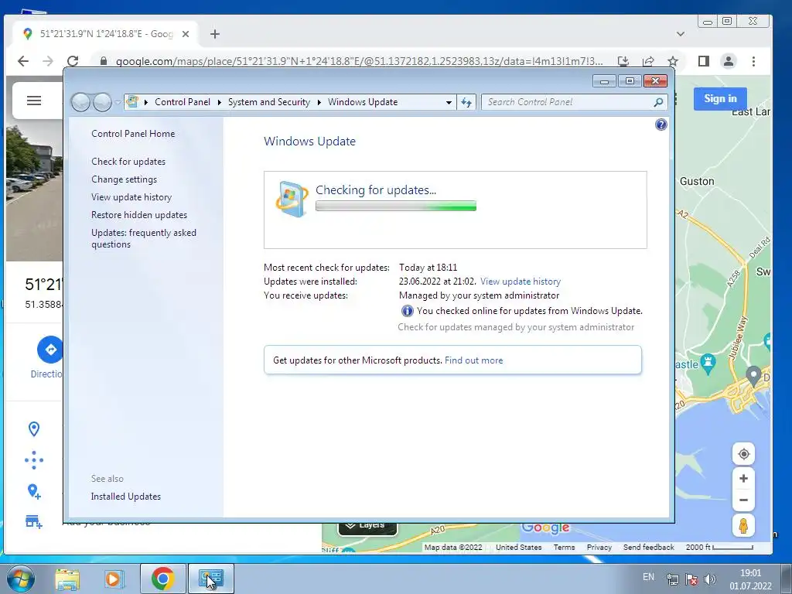The image size is (792, 594).
Task: Switch to Chrome from the taskbar
Action: tap(162, 579)
